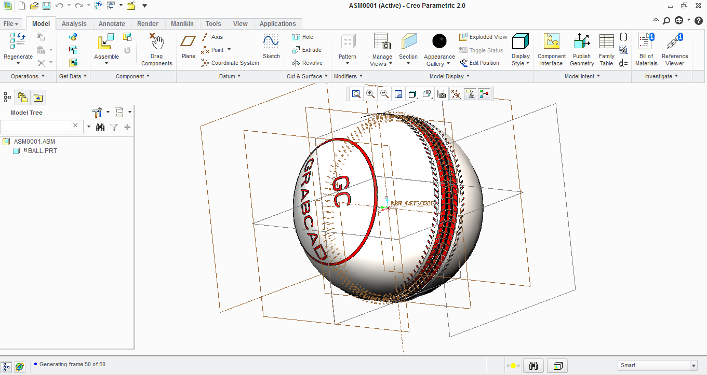Click the Hole feature tool
The height and width of the screenshot is (375, 707).
pyautogui.click(x=302, y=37)
